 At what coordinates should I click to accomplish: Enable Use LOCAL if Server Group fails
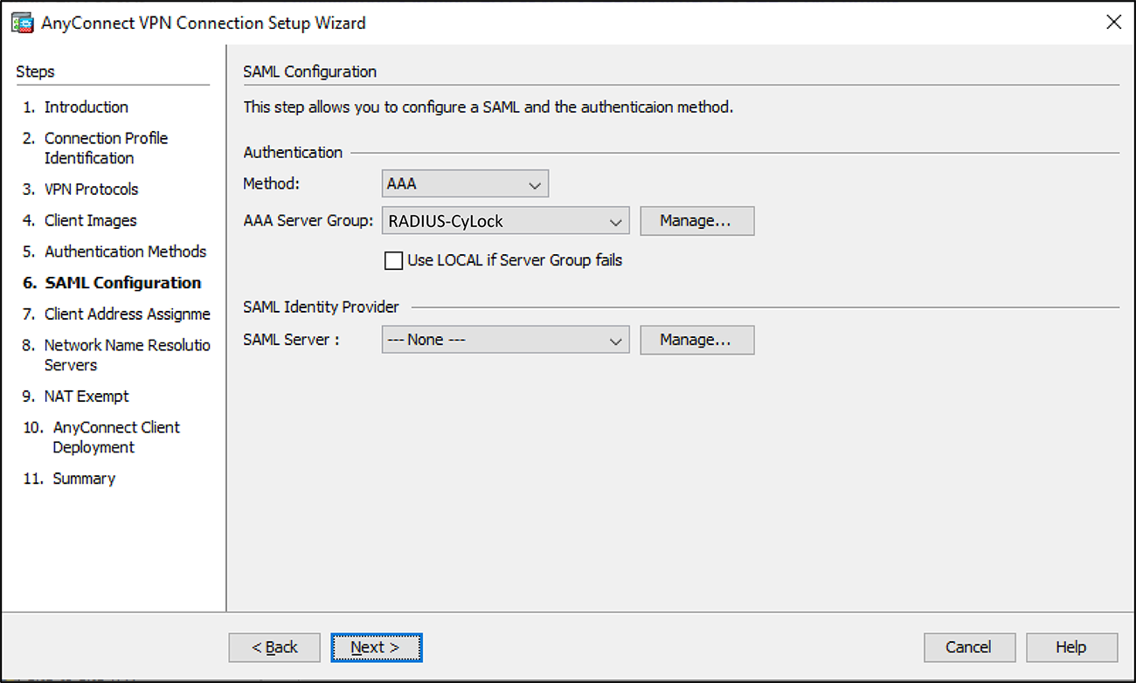coord(394,260)
